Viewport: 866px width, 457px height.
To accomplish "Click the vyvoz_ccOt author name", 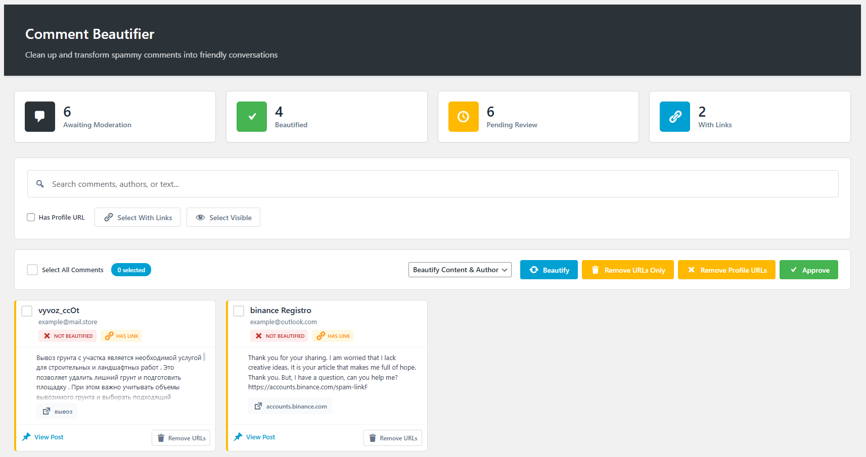I will click(59, 310).
